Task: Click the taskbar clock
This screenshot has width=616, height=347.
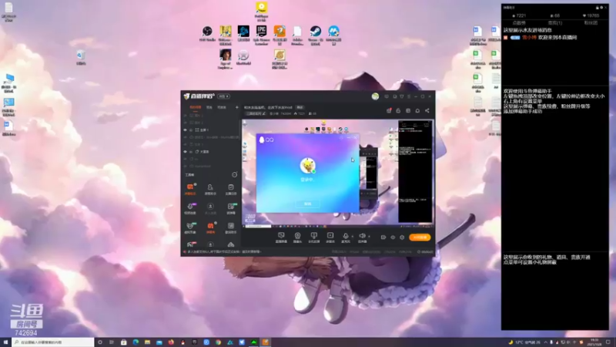Action: [x=595, y=342]
